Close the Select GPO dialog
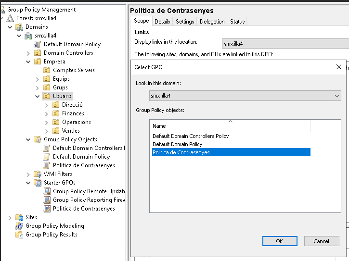 tap(338, 67)
